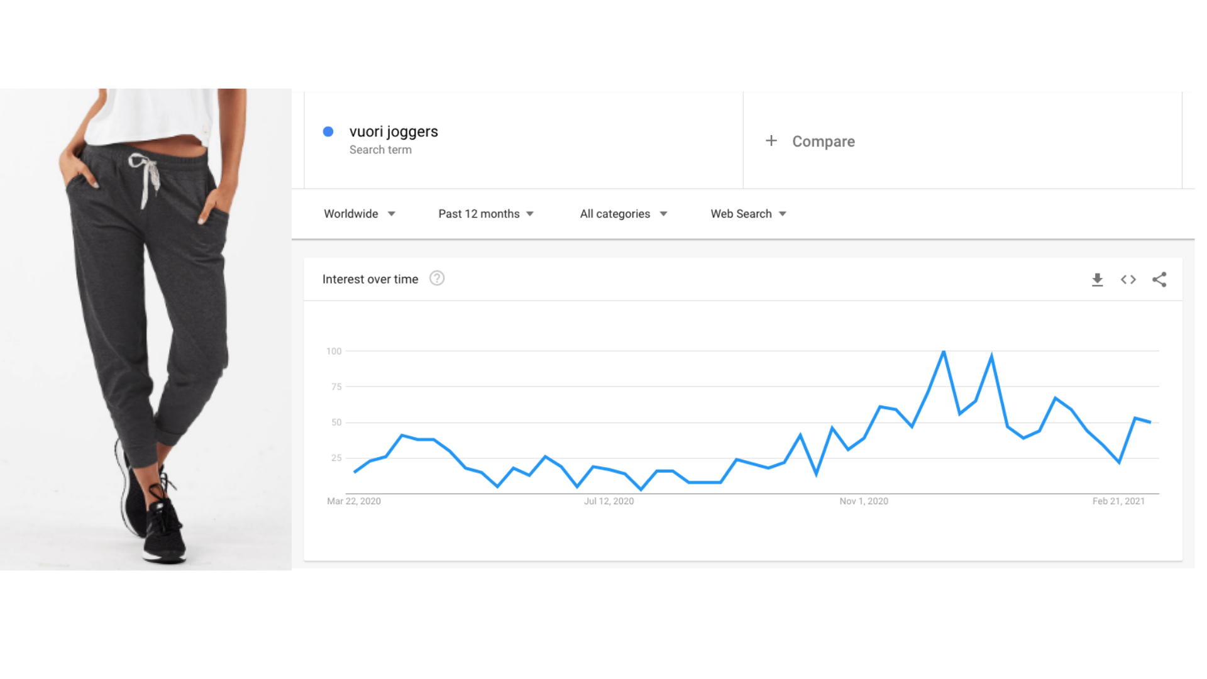The width and height of the screenshot is (1207, 679).
Task: Click the help icon next to Interest over time
Action: tap(437, 279)
